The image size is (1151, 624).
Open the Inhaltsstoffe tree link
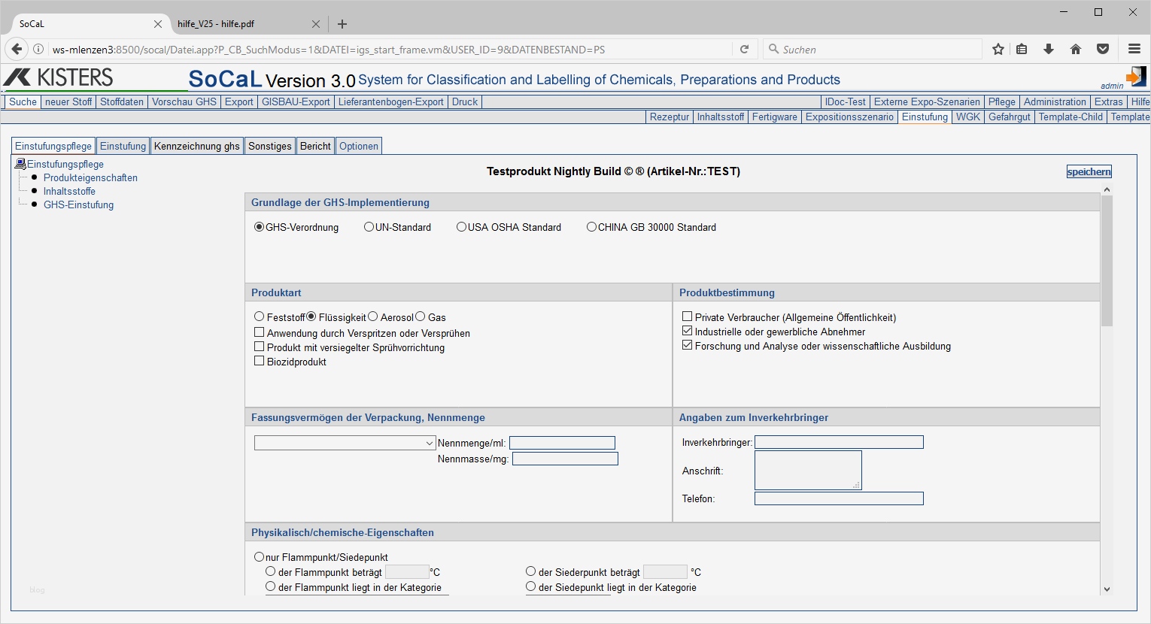click(x=69, y=191)
